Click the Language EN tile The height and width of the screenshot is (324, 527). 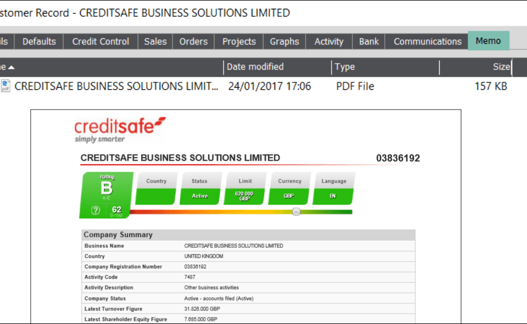333,189
